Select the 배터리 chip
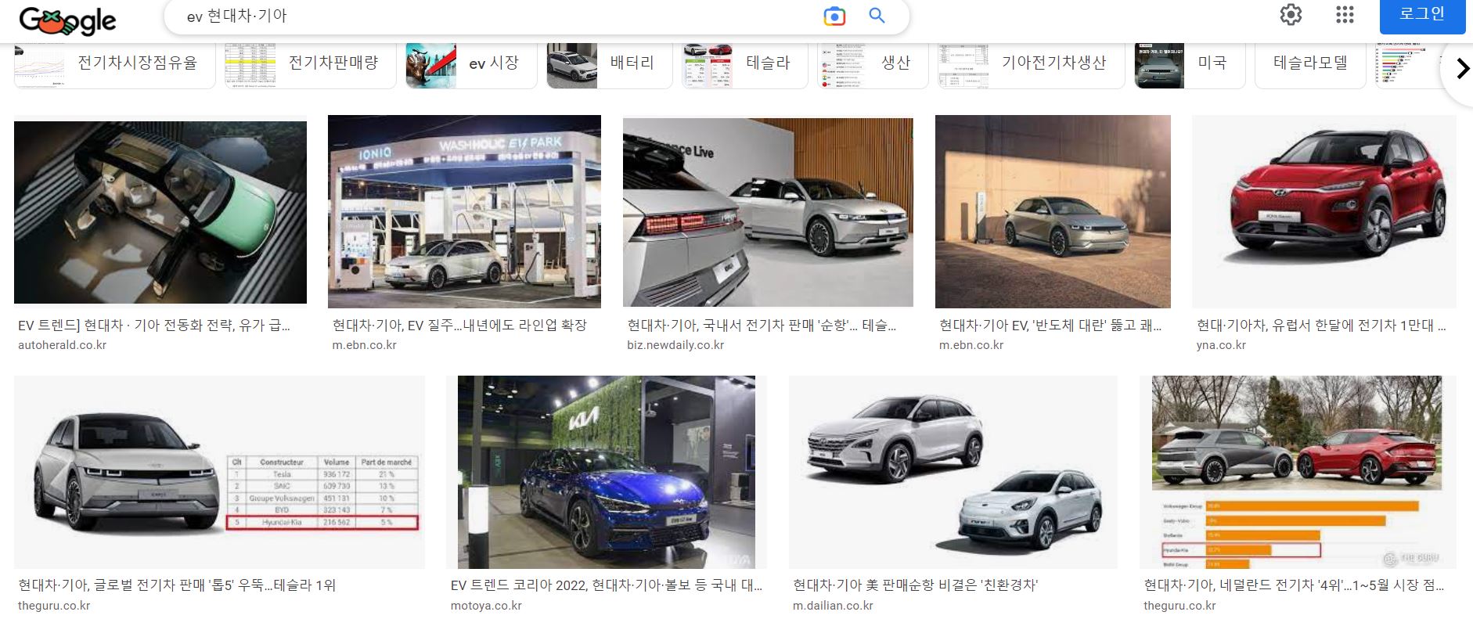The image size is (1473, 619). (609, 65)
